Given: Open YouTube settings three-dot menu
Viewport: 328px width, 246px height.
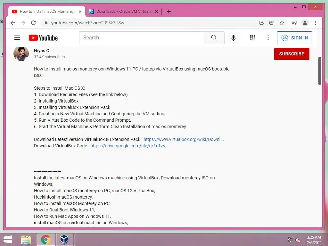Looking at the screenshot, I should (x=268, y=38).
